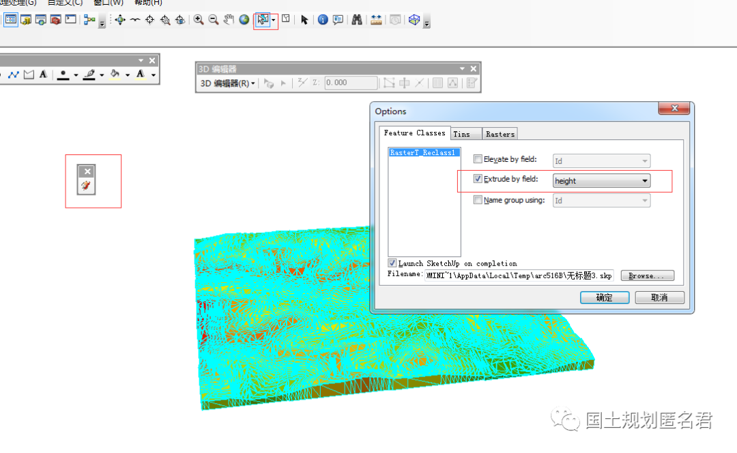Open the fill color dropdown arrow

pos(128,75)
